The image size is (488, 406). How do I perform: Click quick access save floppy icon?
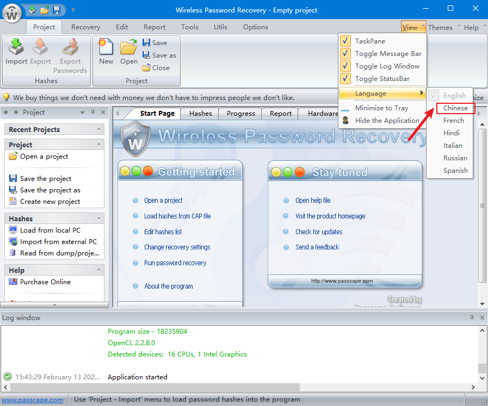tap(57, 10)
